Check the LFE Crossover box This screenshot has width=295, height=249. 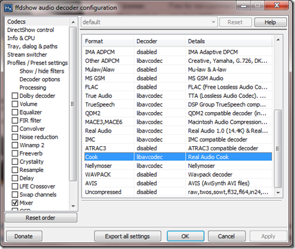[15, 186]
